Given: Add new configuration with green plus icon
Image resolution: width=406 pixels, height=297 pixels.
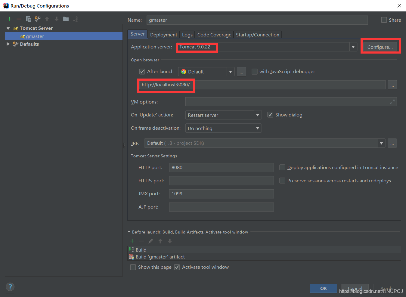Looking at the screenshot, I should tap(9, 19).
